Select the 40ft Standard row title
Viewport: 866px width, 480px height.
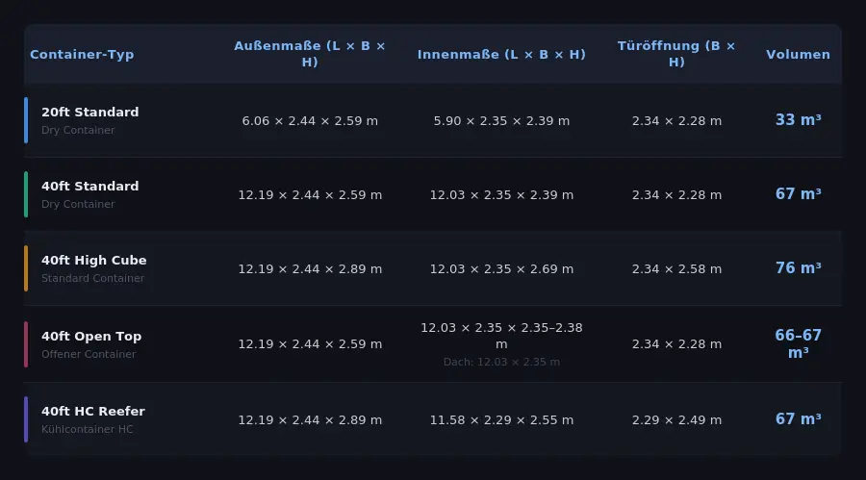click(x=89, y=187)
